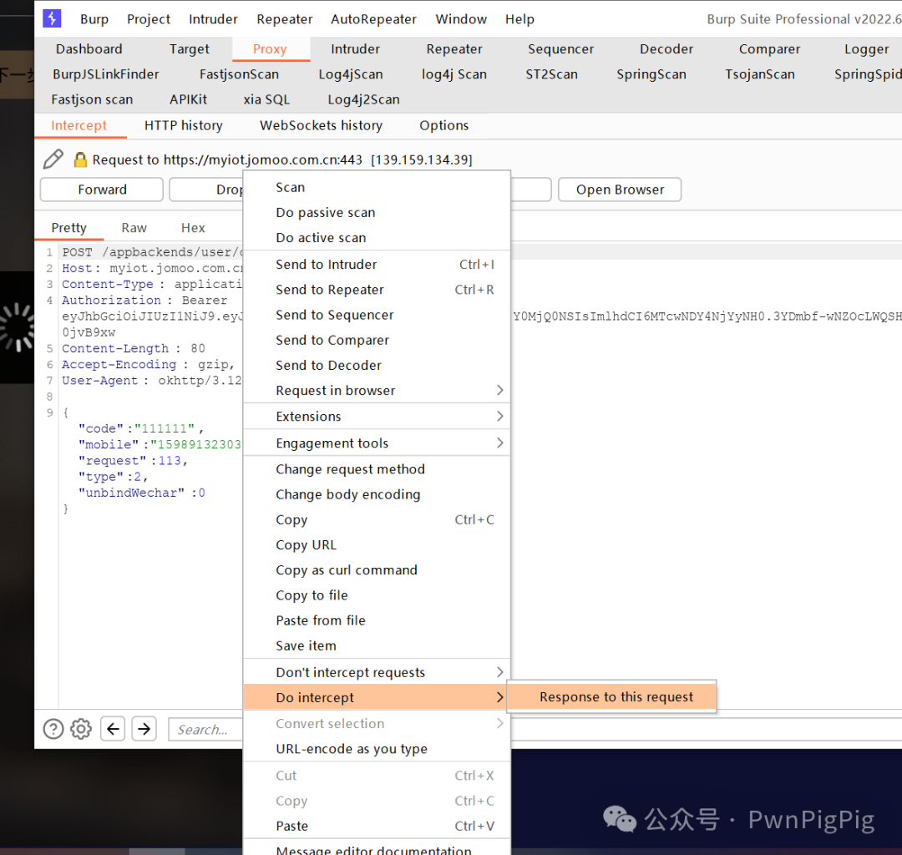Expand Extensions submenu arrow
Screen dimensions: 902x855
(499, 417)
